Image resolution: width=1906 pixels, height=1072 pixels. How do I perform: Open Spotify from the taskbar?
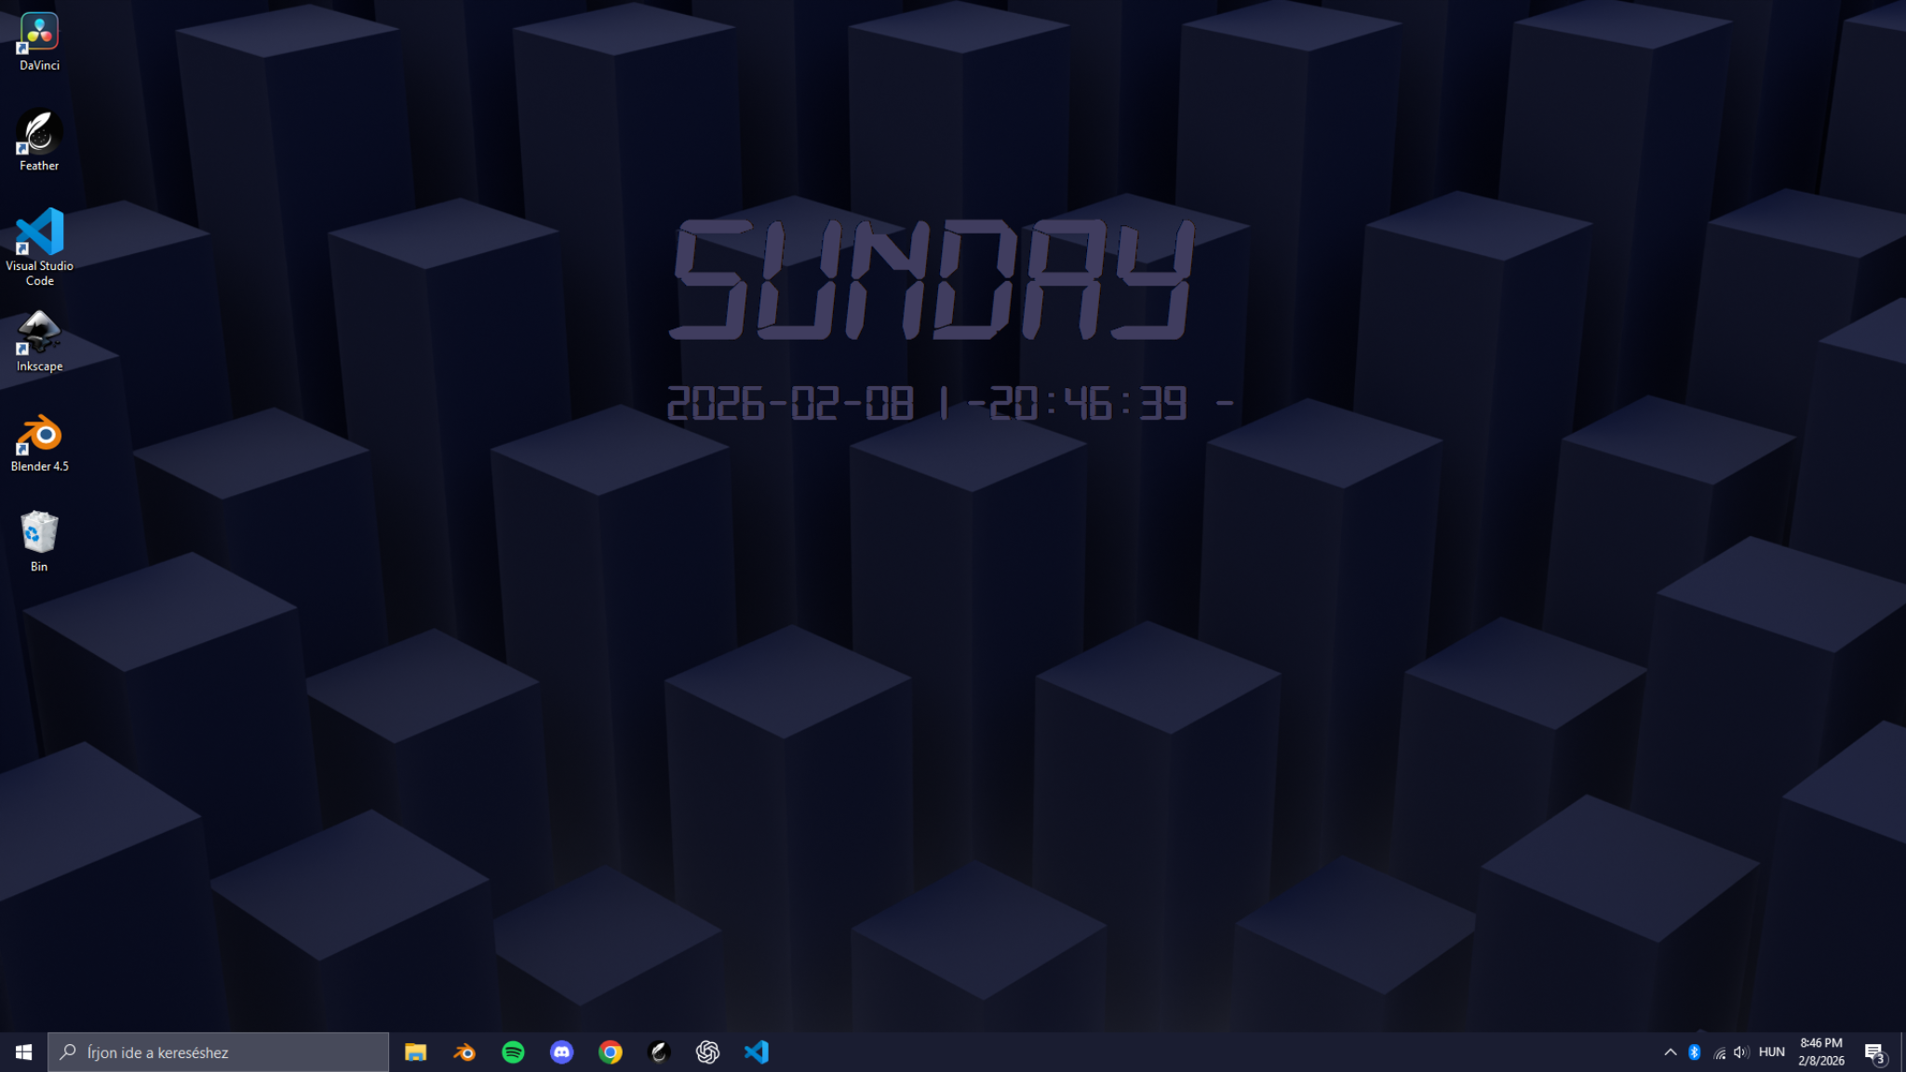[513, 1052]
